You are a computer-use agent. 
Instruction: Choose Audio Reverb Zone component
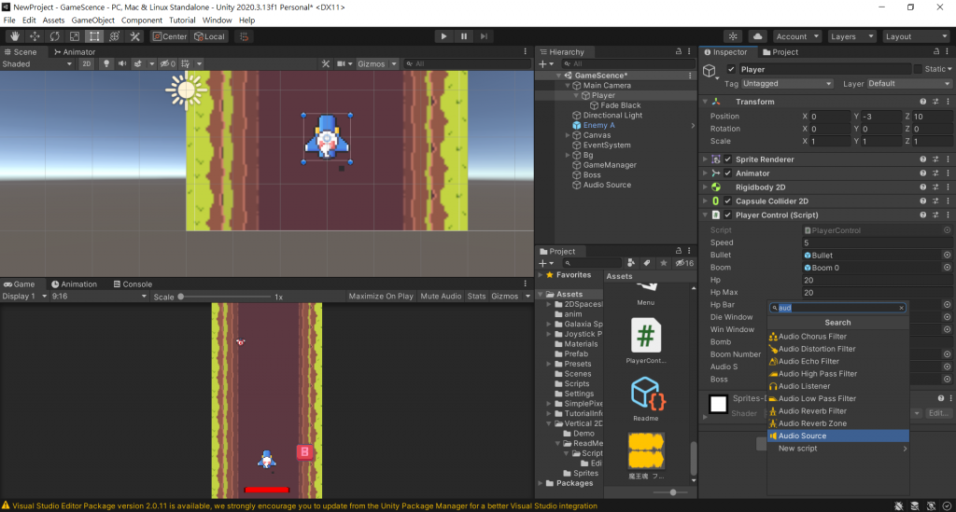coord(837,423)
